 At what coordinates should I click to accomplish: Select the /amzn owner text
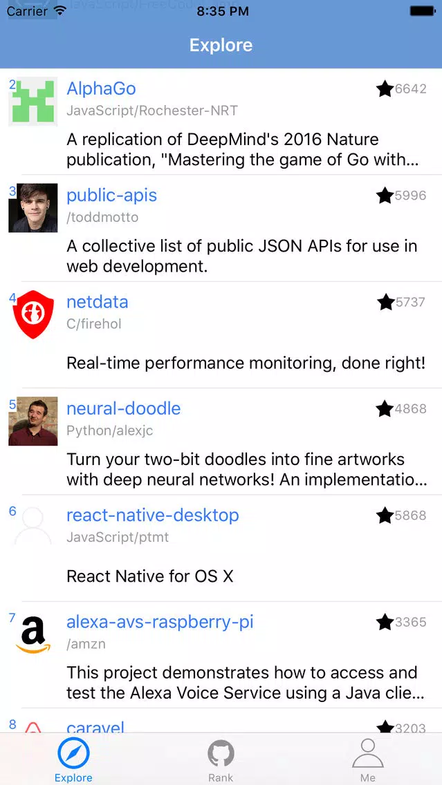pyautogui.click(x=86, y=644)
